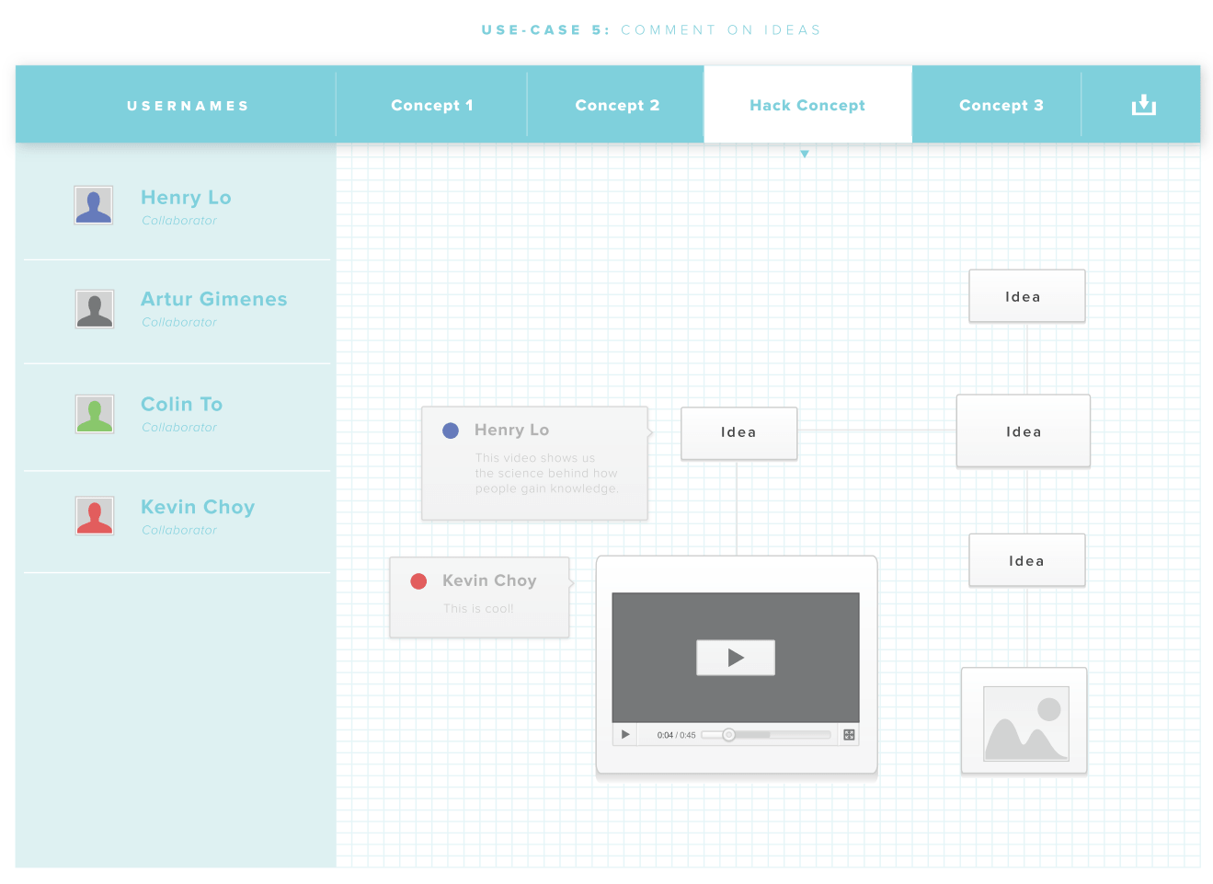Select Colin To's green avatar icon

(94, 414)
